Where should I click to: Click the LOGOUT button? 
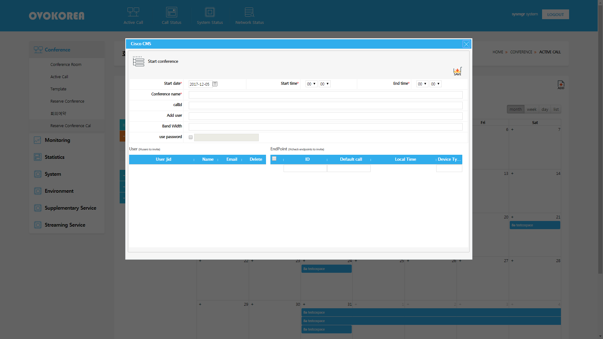pyautogui.click(x=555, y=14)
